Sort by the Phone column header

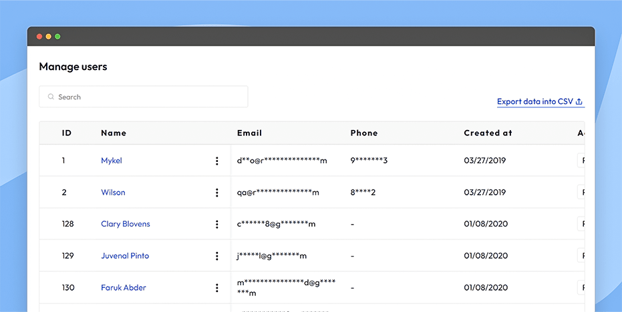pos(363,133)
